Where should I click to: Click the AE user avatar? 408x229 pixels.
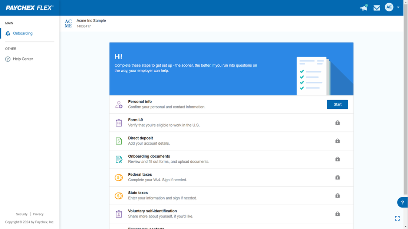(389, 7)
